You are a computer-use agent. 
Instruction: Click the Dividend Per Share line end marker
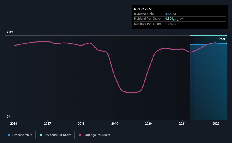coord(227,35)
